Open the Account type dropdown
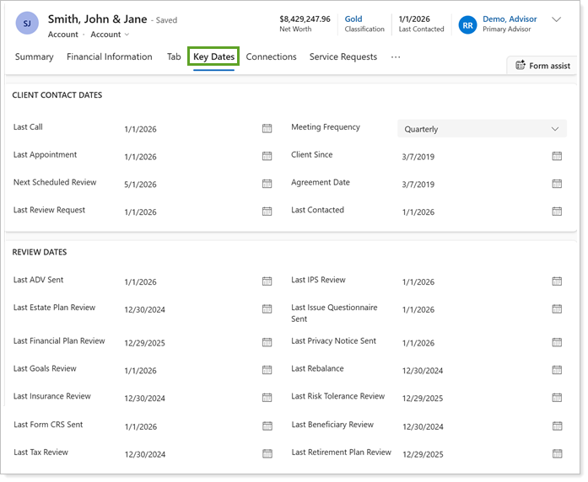The height and width of the screenshot is (482, 588). tap(111, 35)
